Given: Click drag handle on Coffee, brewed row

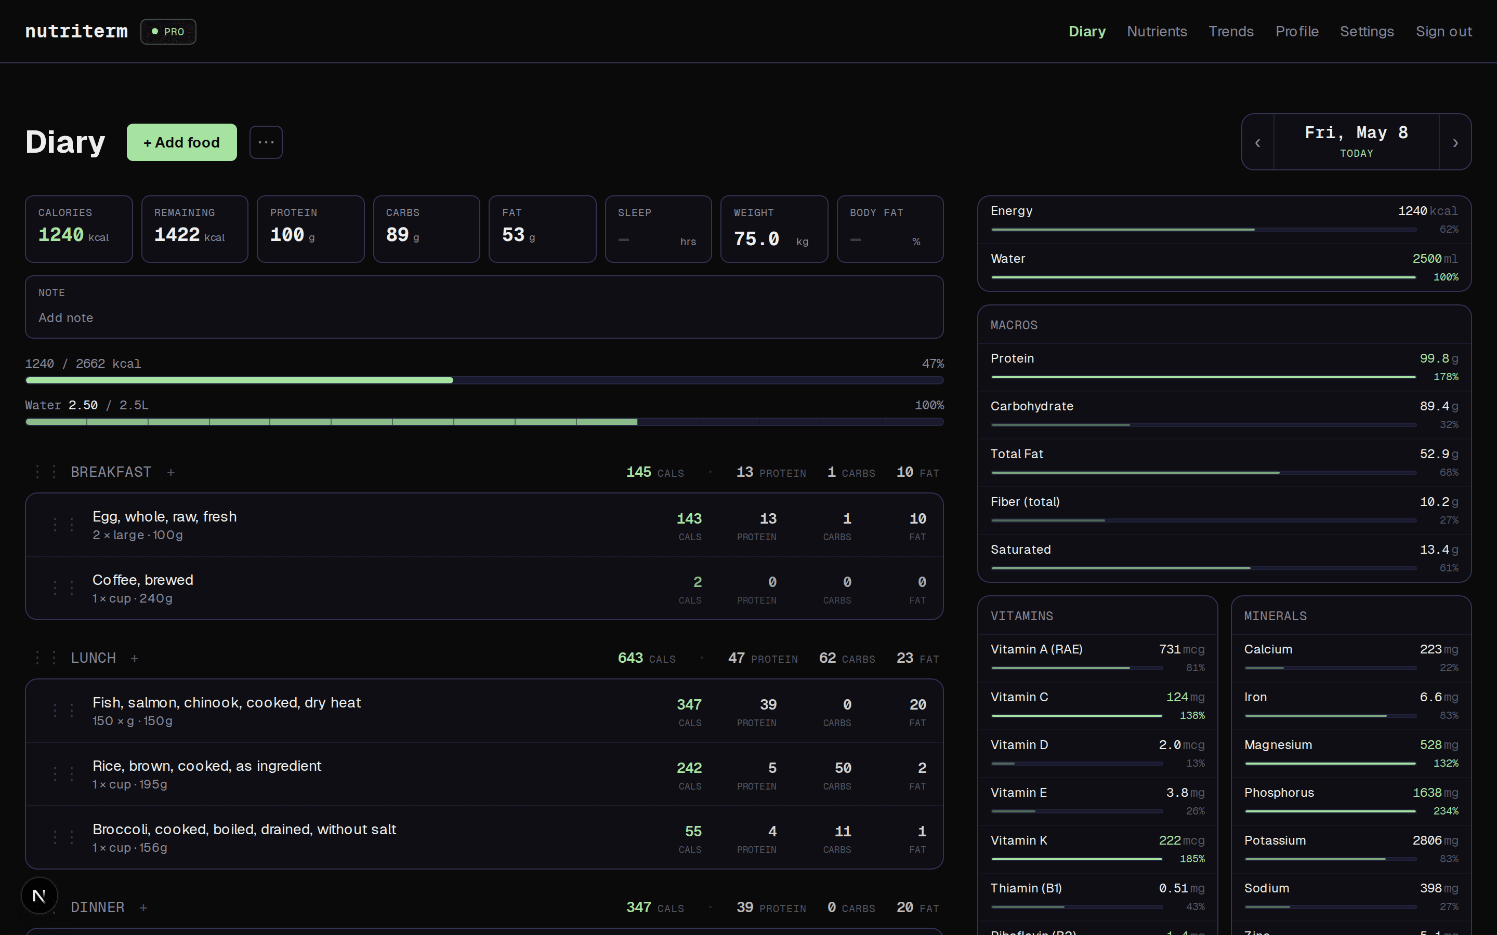Looking at the screenshot, I should (x=63, y=589).
